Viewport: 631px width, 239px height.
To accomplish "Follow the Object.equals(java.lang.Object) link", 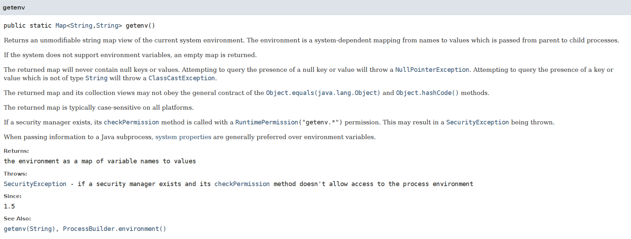I will [323, 93].
